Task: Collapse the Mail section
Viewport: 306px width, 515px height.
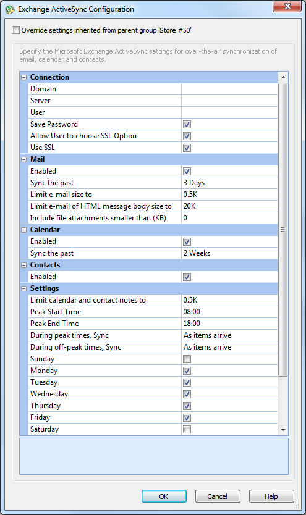Action: [23, 159]
